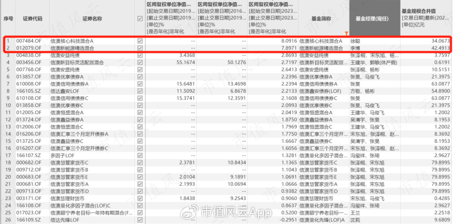
Task: Select the 基金经理(现任) column header
Action: [375, 18]
